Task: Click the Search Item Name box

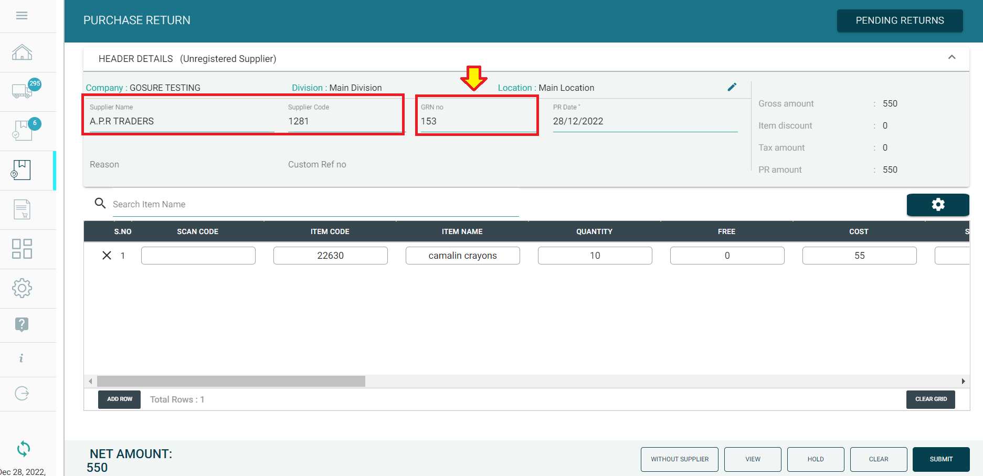Action: (315, 205)
